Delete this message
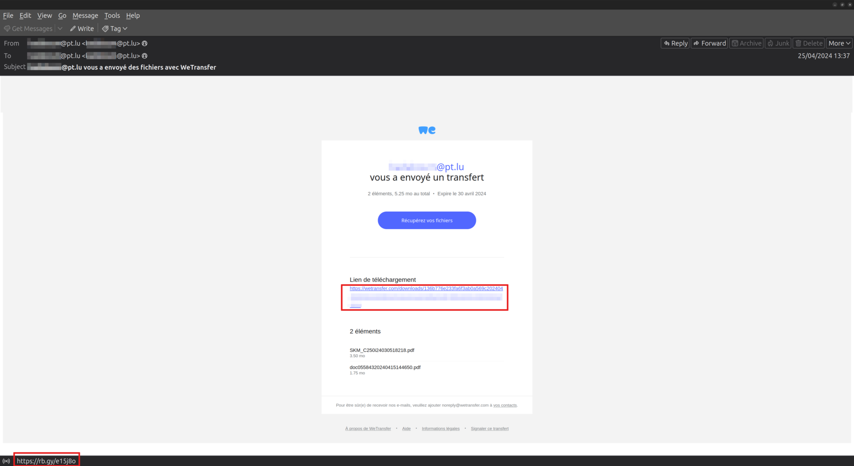854x466 pixels. tap(809, 43)
